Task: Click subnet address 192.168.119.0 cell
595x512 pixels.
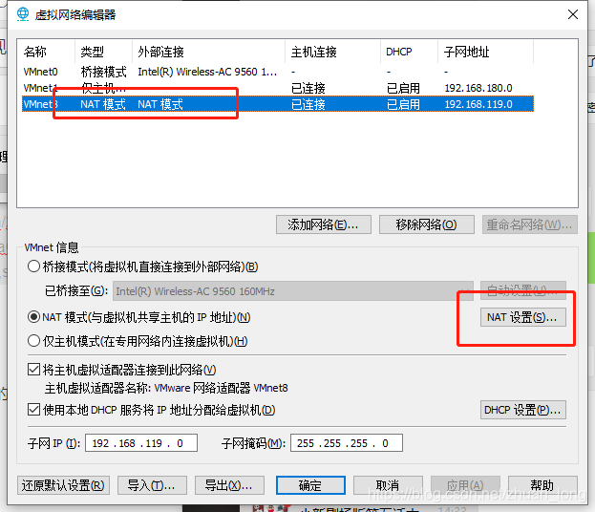Action: tap(478, 104)
